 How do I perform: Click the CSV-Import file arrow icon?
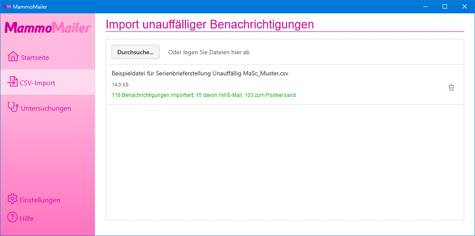(x=13, y=82)
